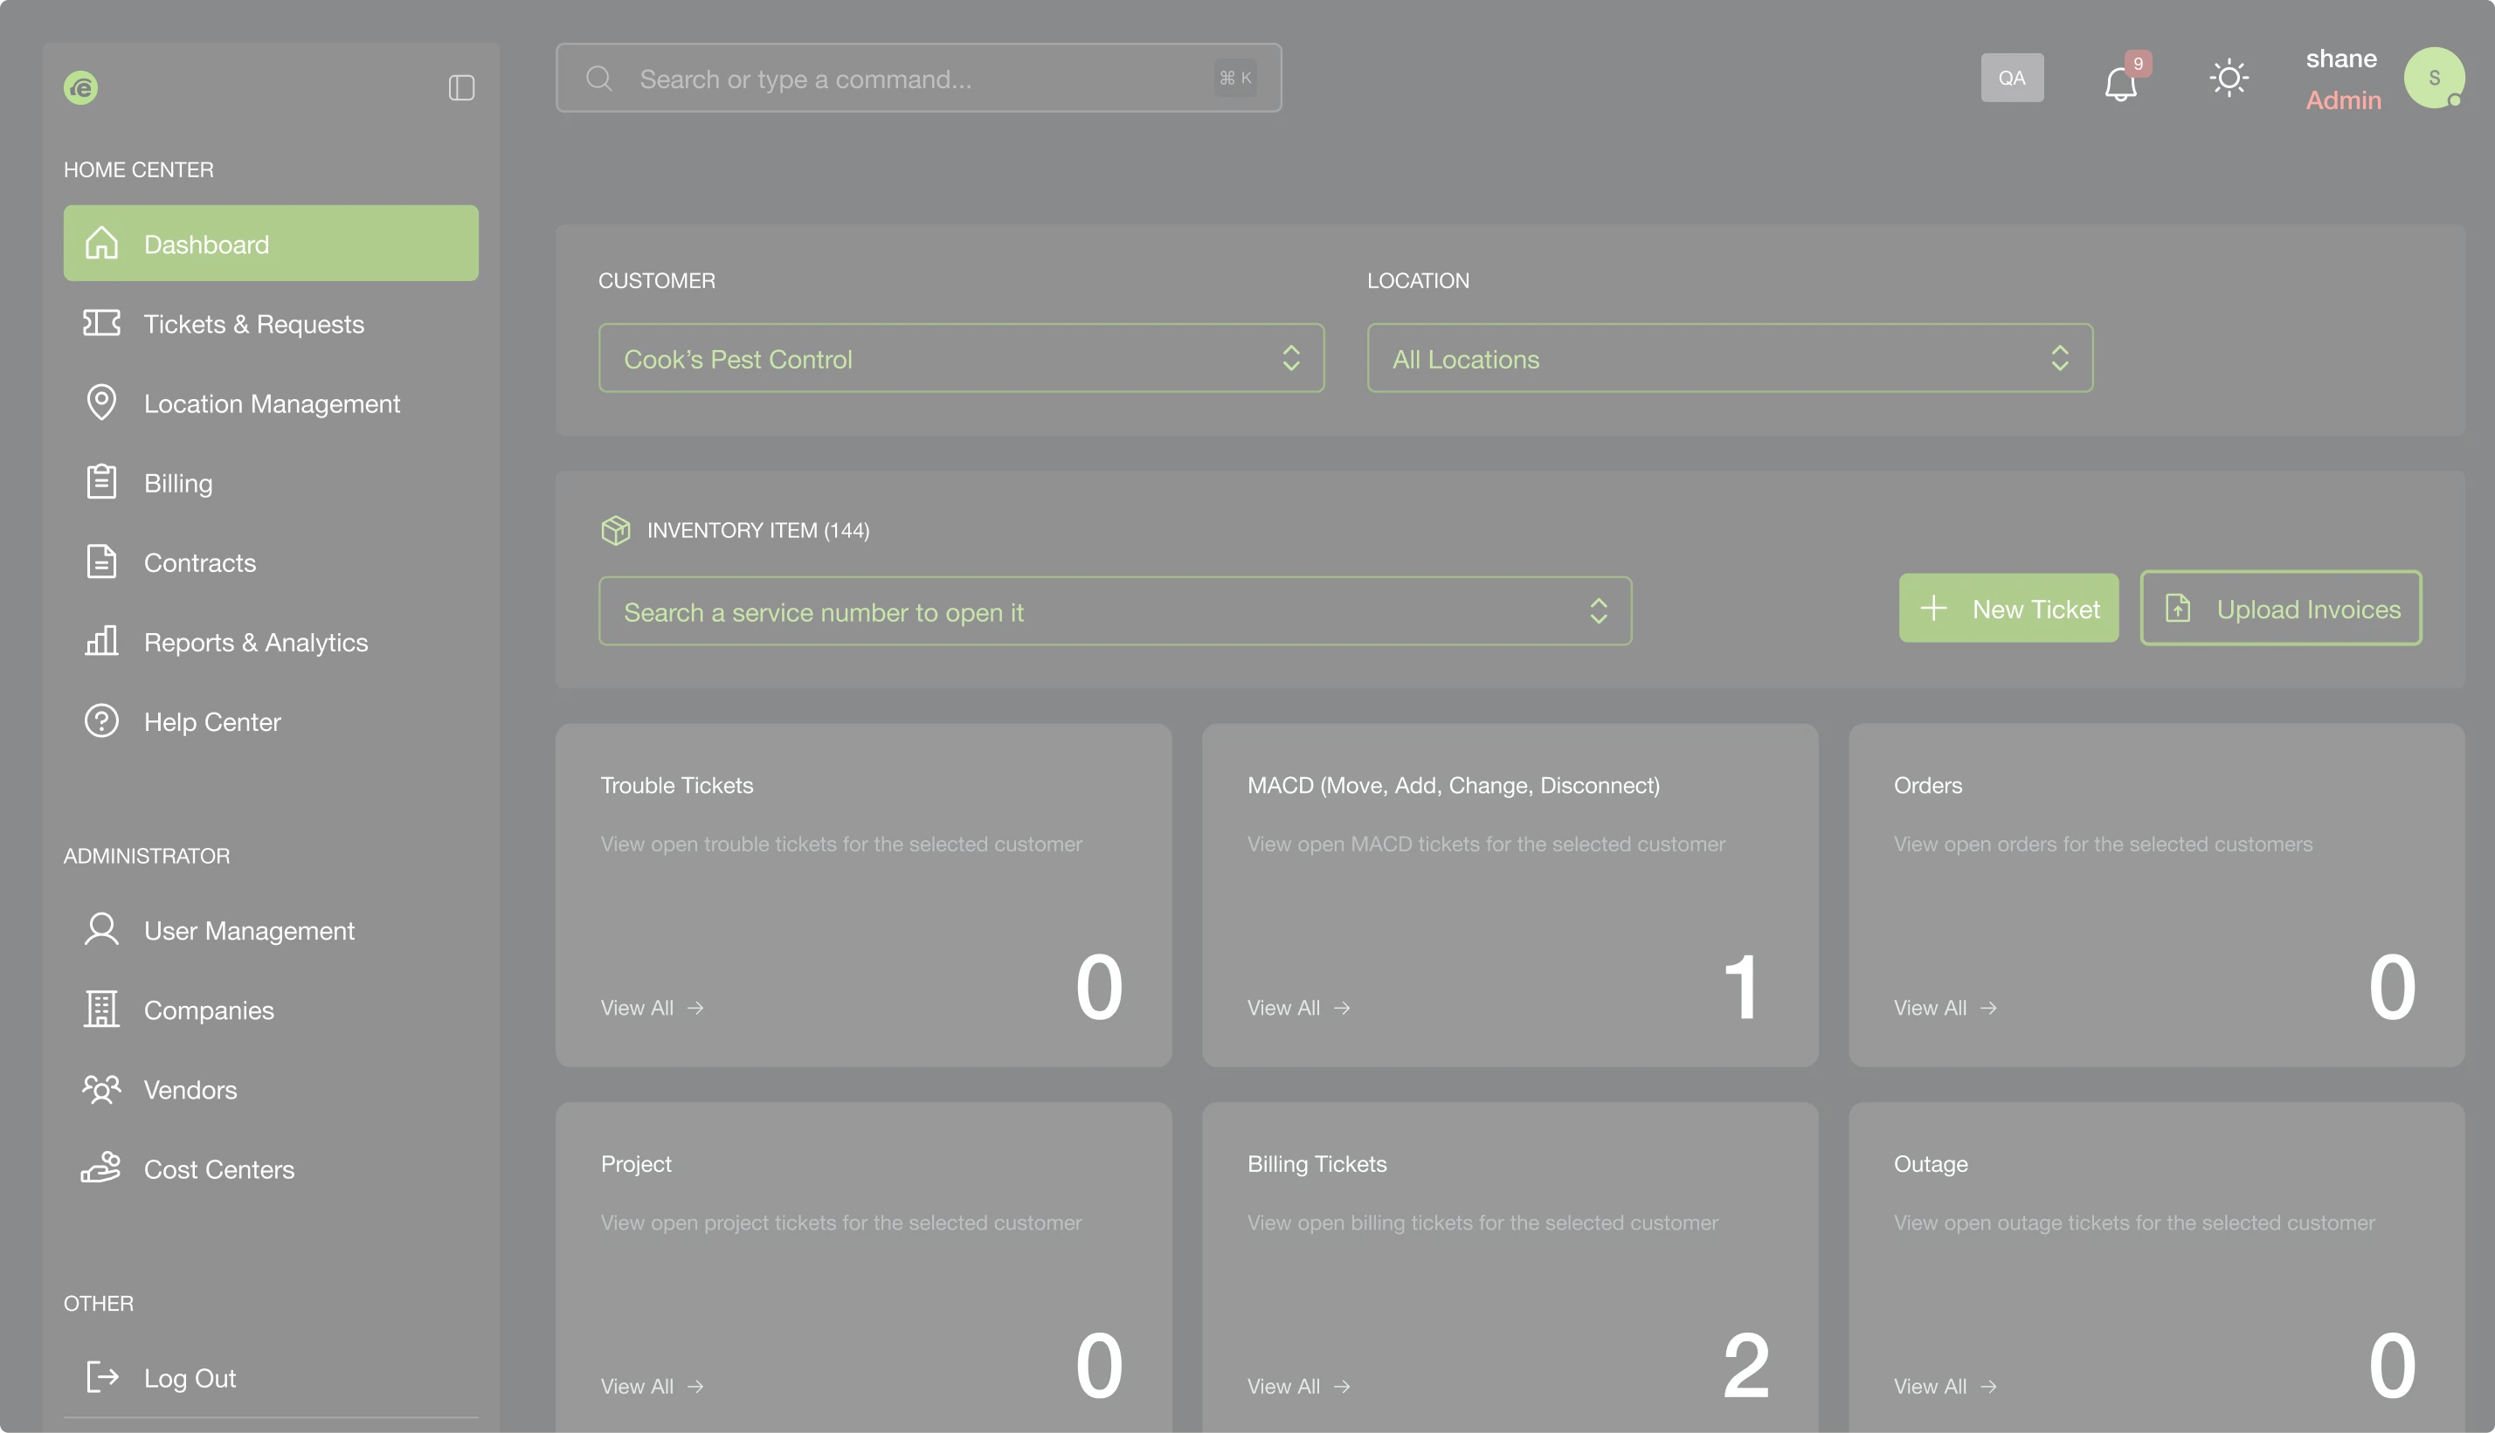View All Billing Tickets
Image resolution: width=2495 pixels, height=1433 pixels.
click(x=1299, y=1386)
